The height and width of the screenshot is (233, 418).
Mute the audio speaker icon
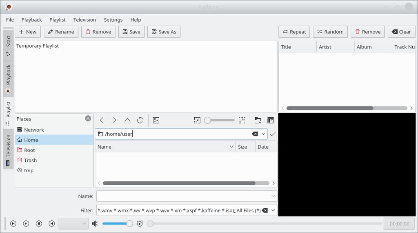tap(95, 224)
